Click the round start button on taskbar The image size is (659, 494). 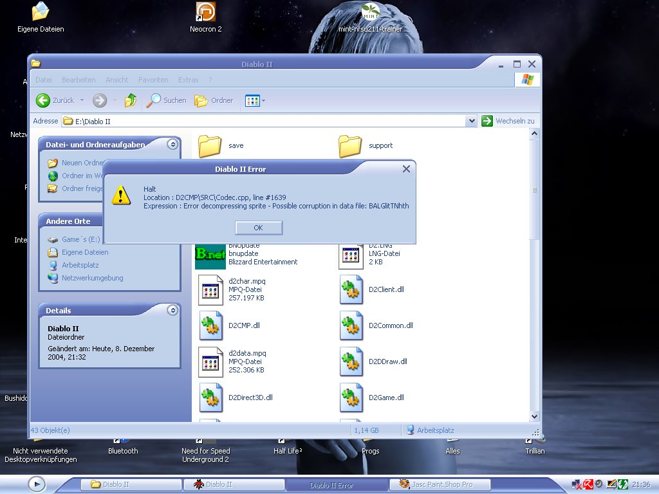[x=37, y=484]
